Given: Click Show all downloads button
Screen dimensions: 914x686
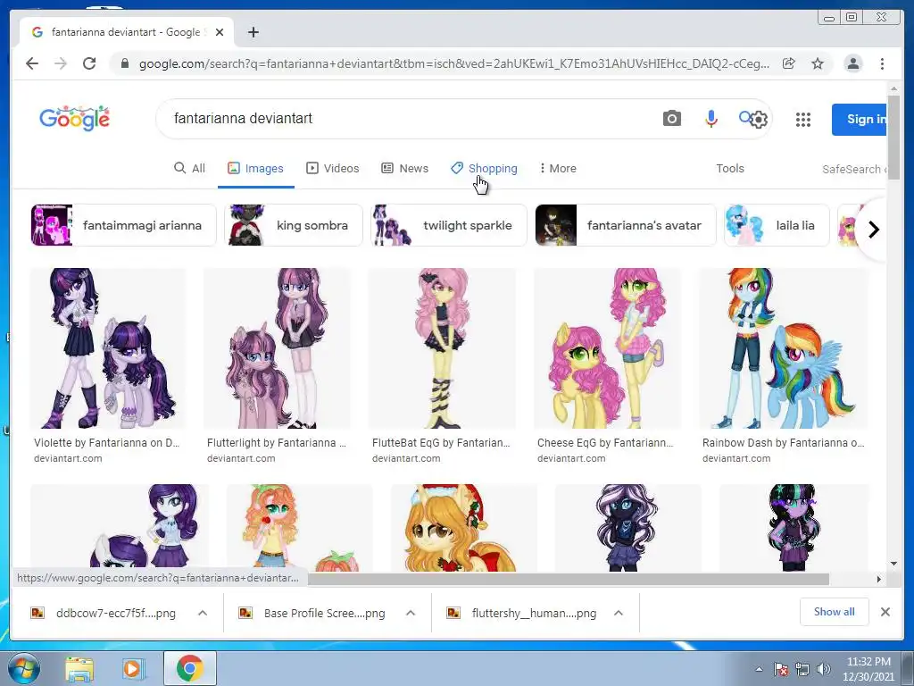Looking at the screenshot, I should click(835, 611).
